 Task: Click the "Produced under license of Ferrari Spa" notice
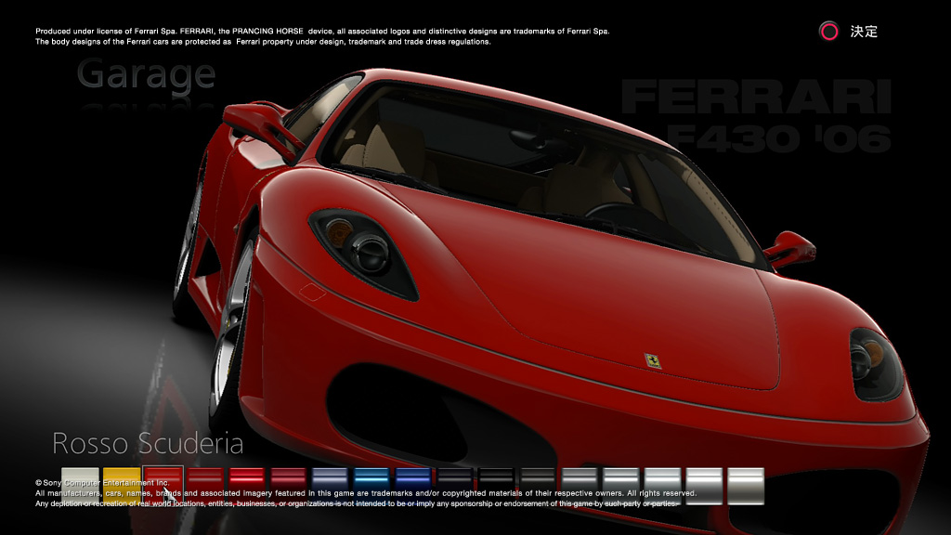(x=322, y=36)
